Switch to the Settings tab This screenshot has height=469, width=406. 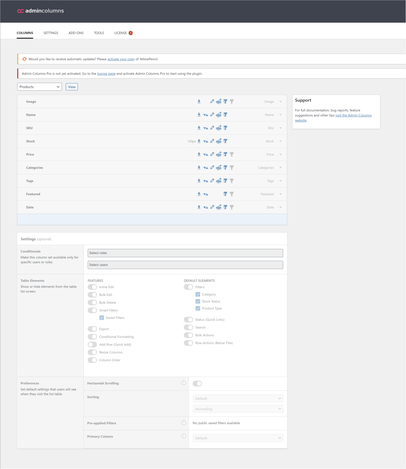pos(51,33)
